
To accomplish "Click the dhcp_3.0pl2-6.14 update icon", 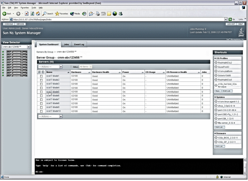I will coord(216,106).
